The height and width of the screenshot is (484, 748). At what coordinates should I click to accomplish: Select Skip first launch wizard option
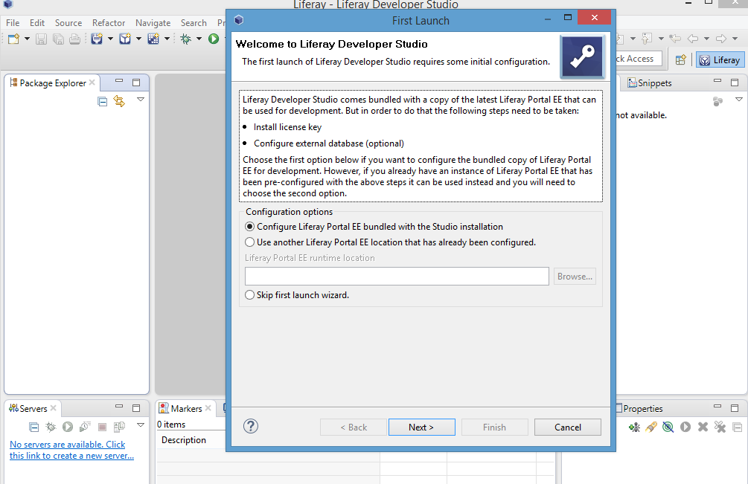(297, 295)
